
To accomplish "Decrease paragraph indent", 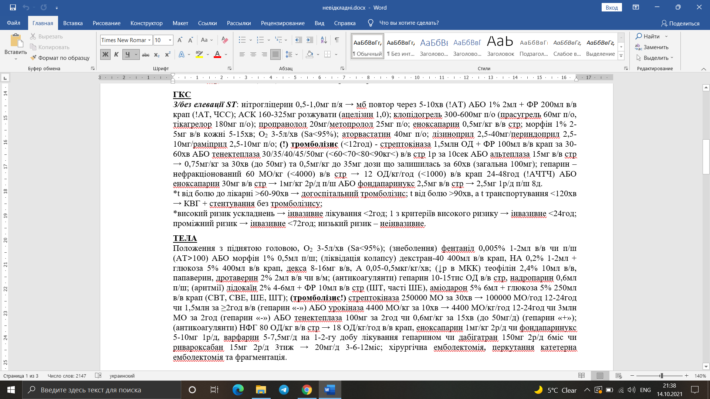I will tap(299, 40).
